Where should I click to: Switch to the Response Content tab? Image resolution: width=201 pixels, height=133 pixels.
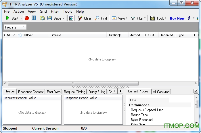click(31, 92)
